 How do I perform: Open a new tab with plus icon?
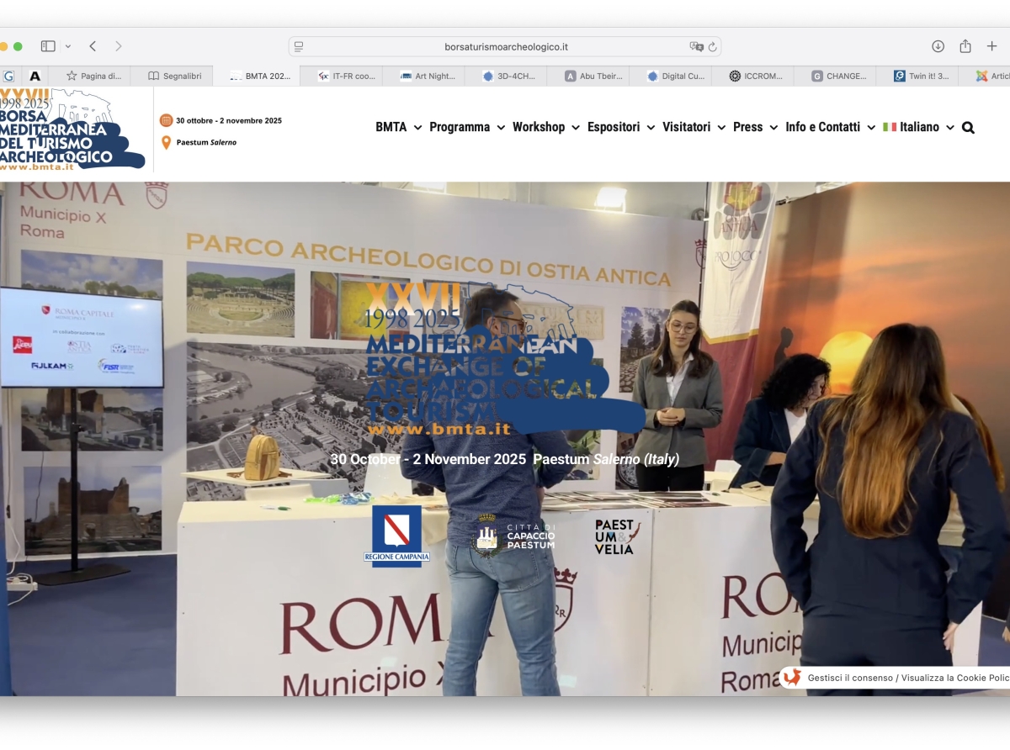[x=991, y=46]
